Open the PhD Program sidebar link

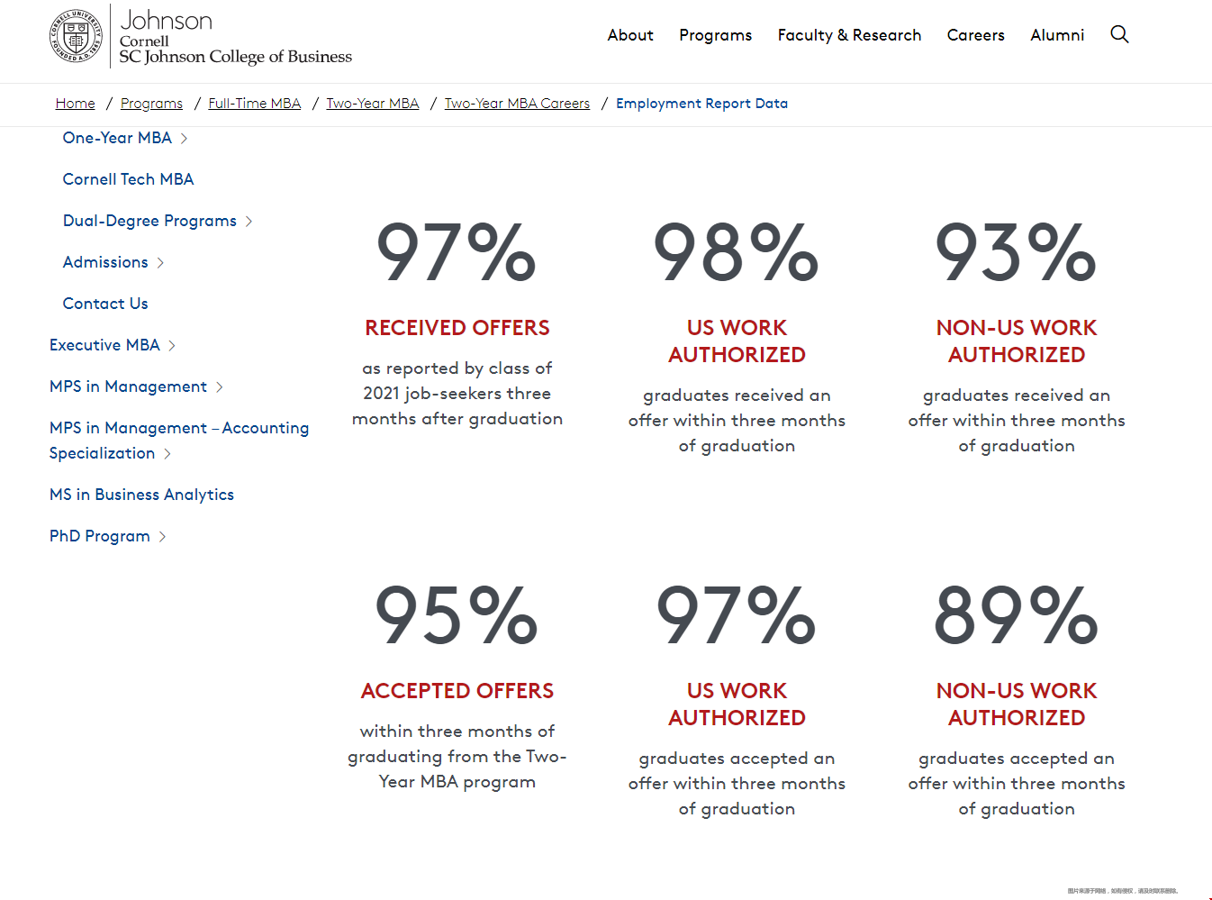pos(100,536)
